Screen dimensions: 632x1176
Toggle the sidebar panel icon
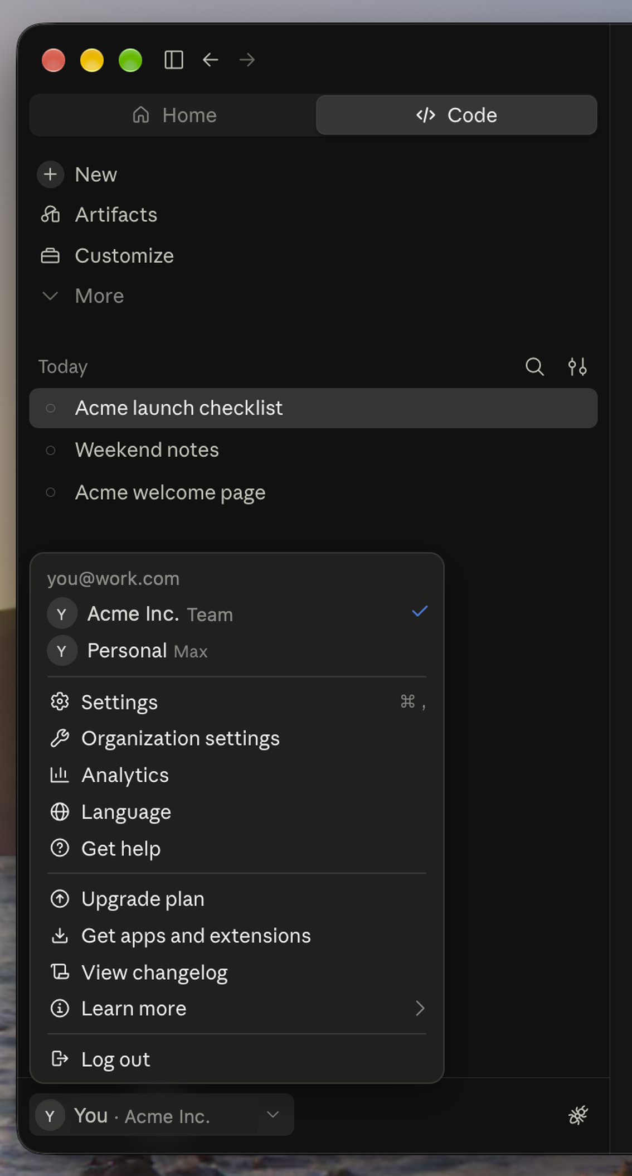[174, 60]
